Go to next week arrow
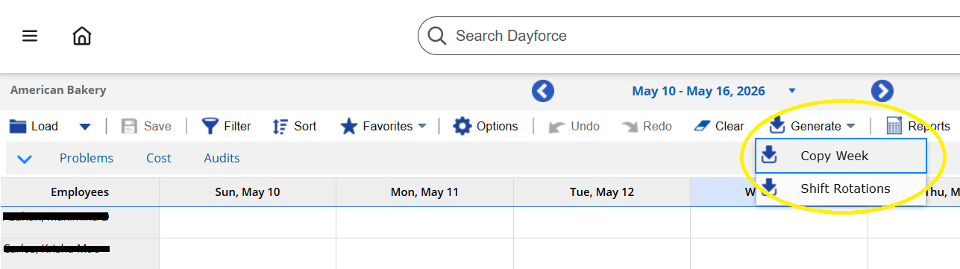The width and height of the screenshot is (960, 269). pyautogui.click(x=882, y=91)
